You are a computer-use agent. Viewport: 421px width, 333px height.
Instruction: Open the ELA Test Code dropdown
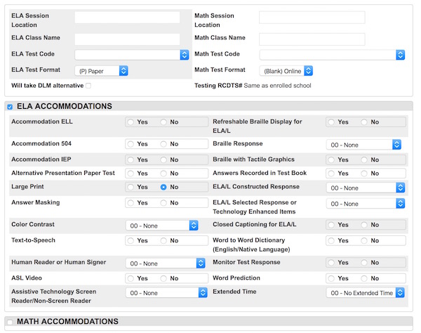[x=132, y=55]
